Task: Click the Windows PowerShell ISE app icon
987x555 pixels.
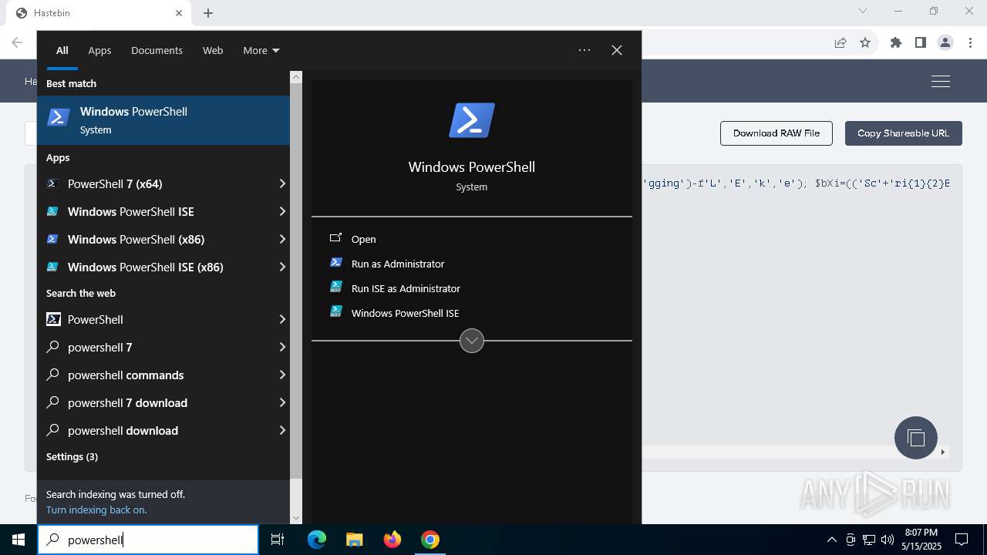Action: (52, 211)
